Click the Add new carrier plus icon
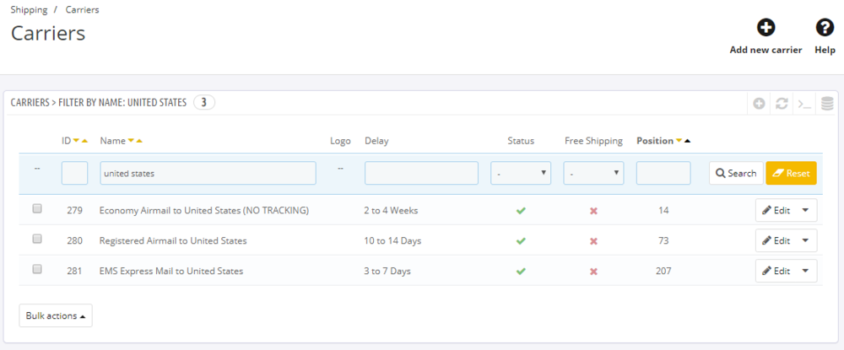The width and height of the screenshot is (844, 350). (x=766, y=29)
